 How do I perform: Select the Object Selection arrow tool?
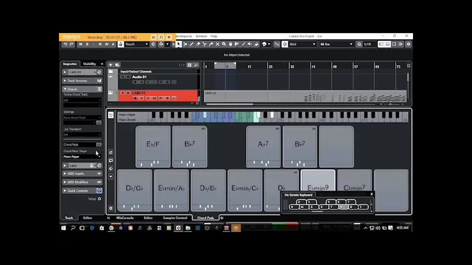tap(178, 44)
